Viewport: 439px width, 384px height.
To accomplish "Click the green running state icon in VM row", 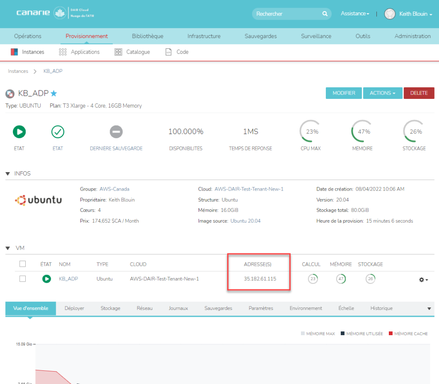I will coord(46,279).
